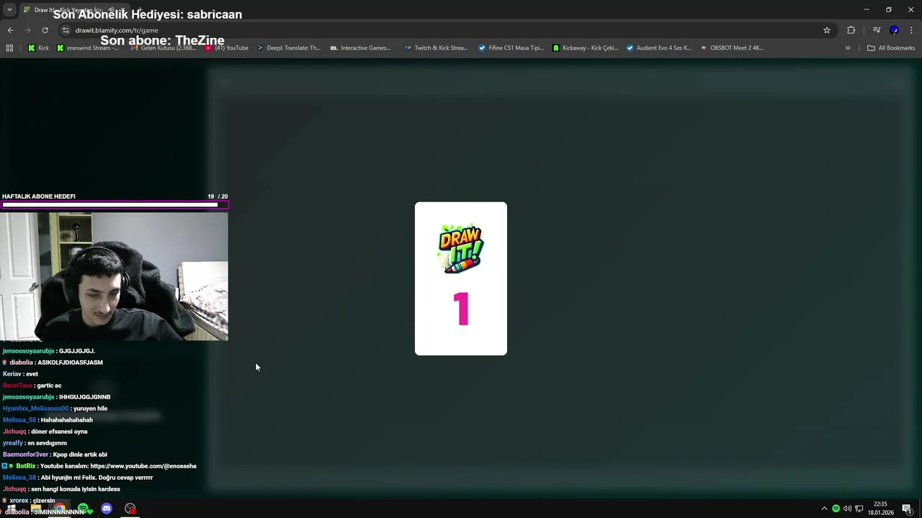Open site information icon in address bar
This screenshot has height=518, width=922.
[x=66, y=30]
